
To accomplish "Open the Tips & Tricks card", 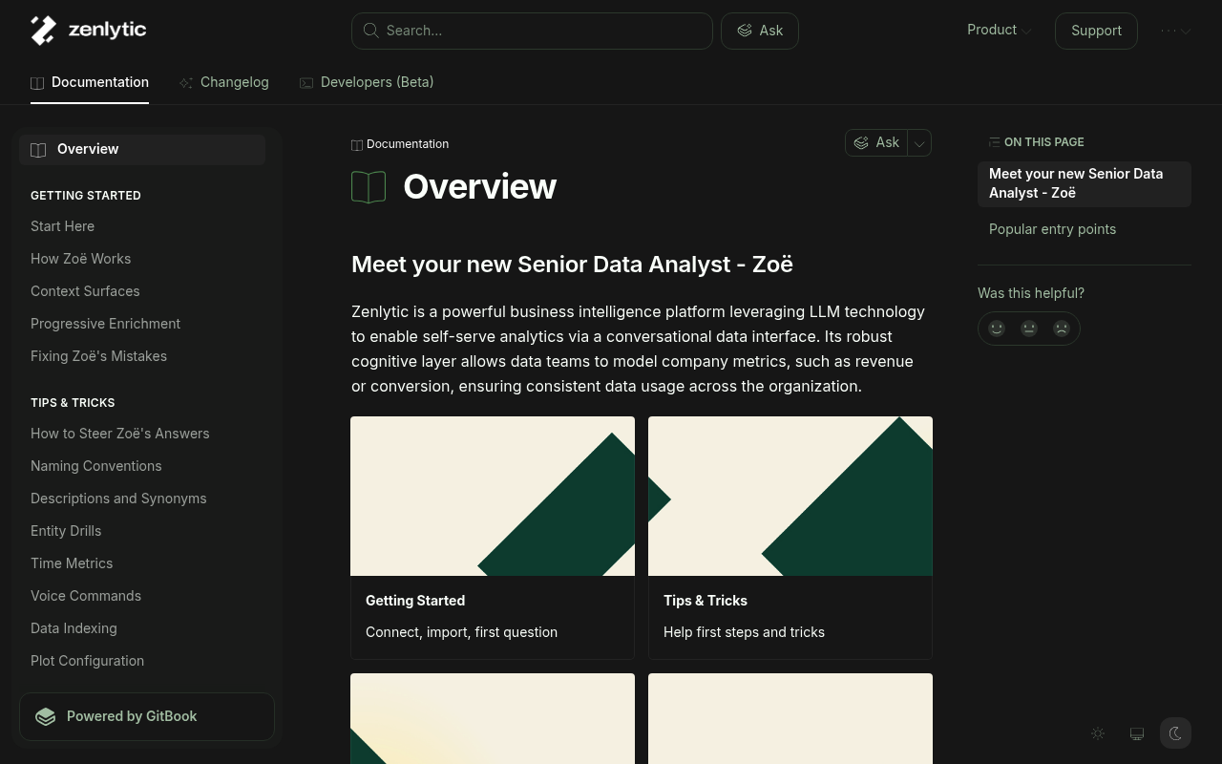I will 790,538.
